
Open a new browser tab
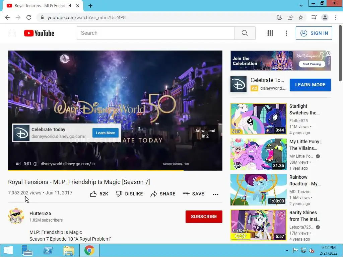click(90, 6)
